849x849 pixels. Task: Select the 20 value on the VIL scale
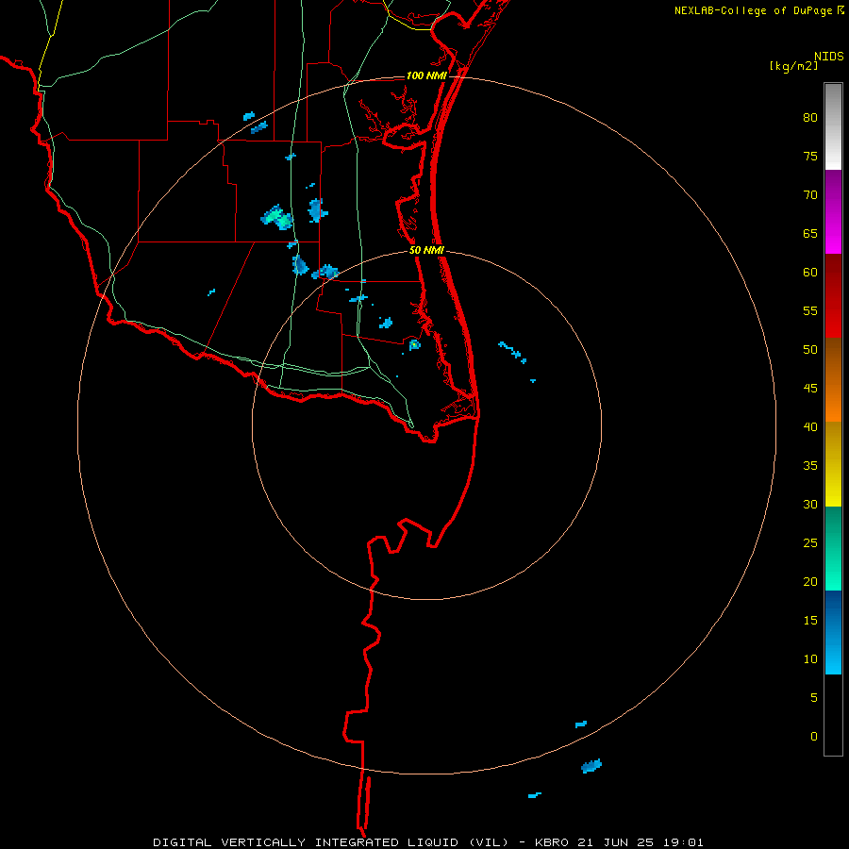click(810, 582)
